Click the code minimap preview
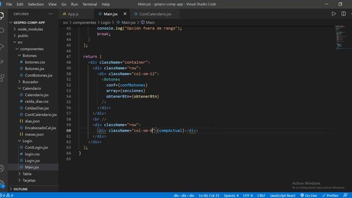Image resolution: width=352 pixels, height=198 pixels. click(x=342, y=37)
